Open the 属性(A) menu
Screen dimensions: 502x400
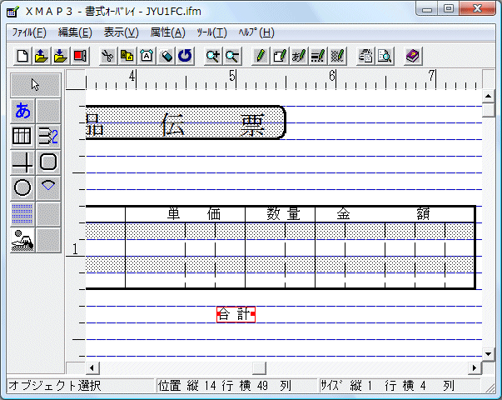click(x=168, y=32)
